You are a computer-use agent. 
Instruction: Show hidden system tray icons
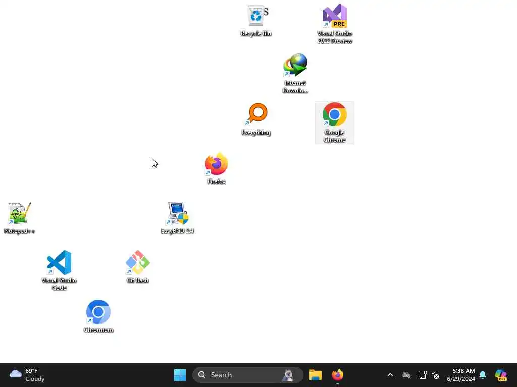tap(390, 375)
